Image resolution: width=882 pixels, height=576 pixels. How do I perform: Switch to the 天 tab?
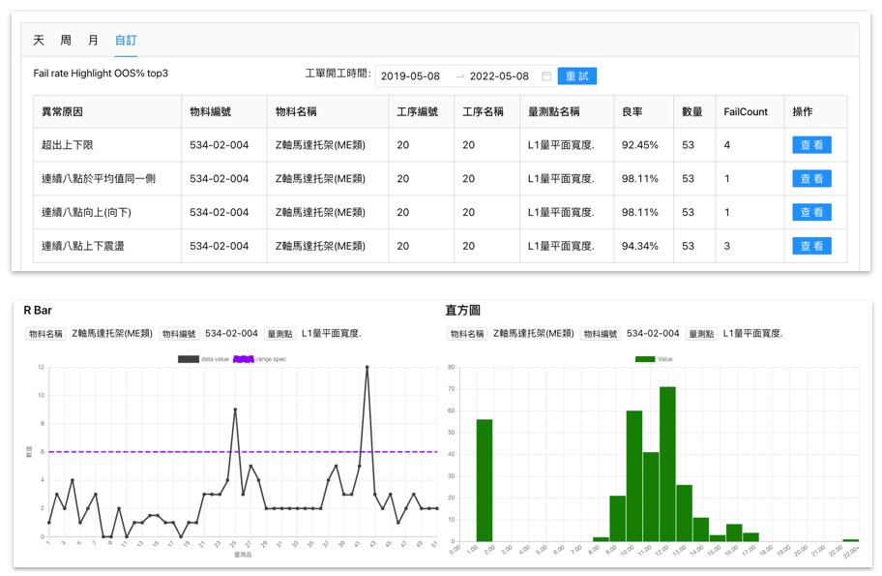tap(37, 41)
